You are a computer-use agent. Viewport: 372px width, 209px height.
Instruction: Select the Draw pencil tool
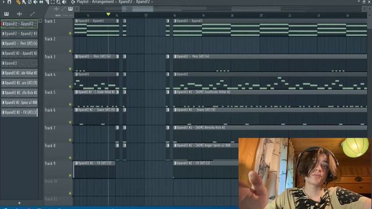(18, 2)
